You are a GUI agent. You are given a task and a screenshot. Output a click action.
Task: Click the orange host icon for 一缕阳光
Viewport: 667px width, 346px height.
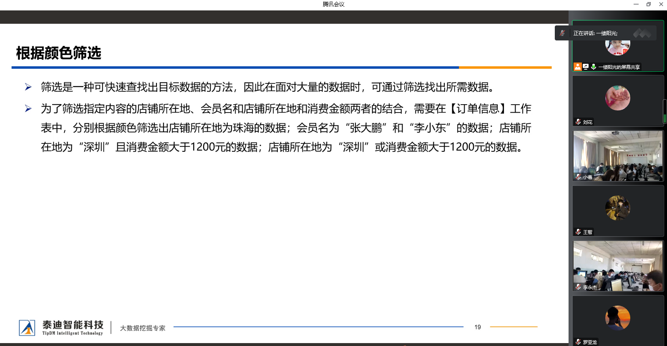point(578,67)
